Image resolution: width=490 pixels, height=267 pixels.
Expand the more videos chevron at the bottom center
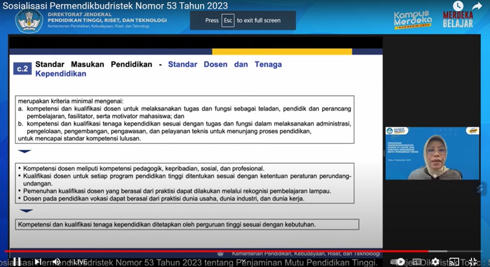click(243, 260)
